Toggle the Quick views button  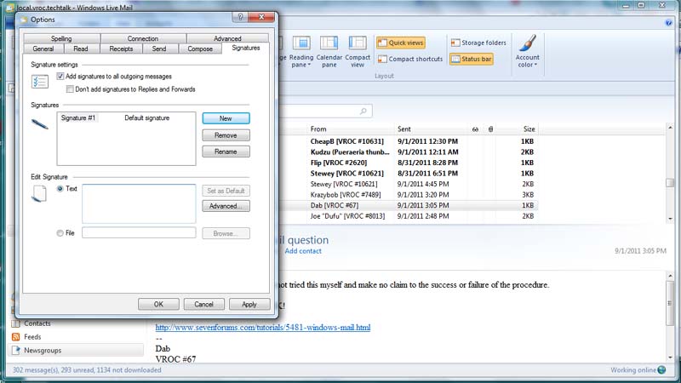coord(400,43)
